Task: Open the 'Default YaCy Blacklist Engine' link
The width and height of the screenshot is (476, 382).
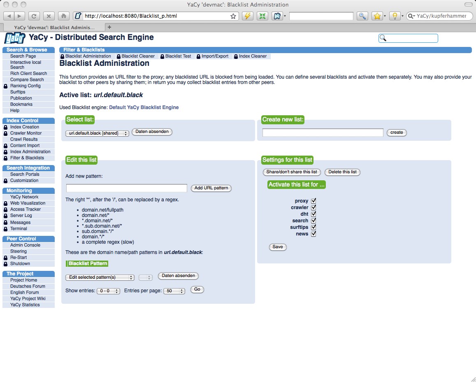Action: click(144, 107)
